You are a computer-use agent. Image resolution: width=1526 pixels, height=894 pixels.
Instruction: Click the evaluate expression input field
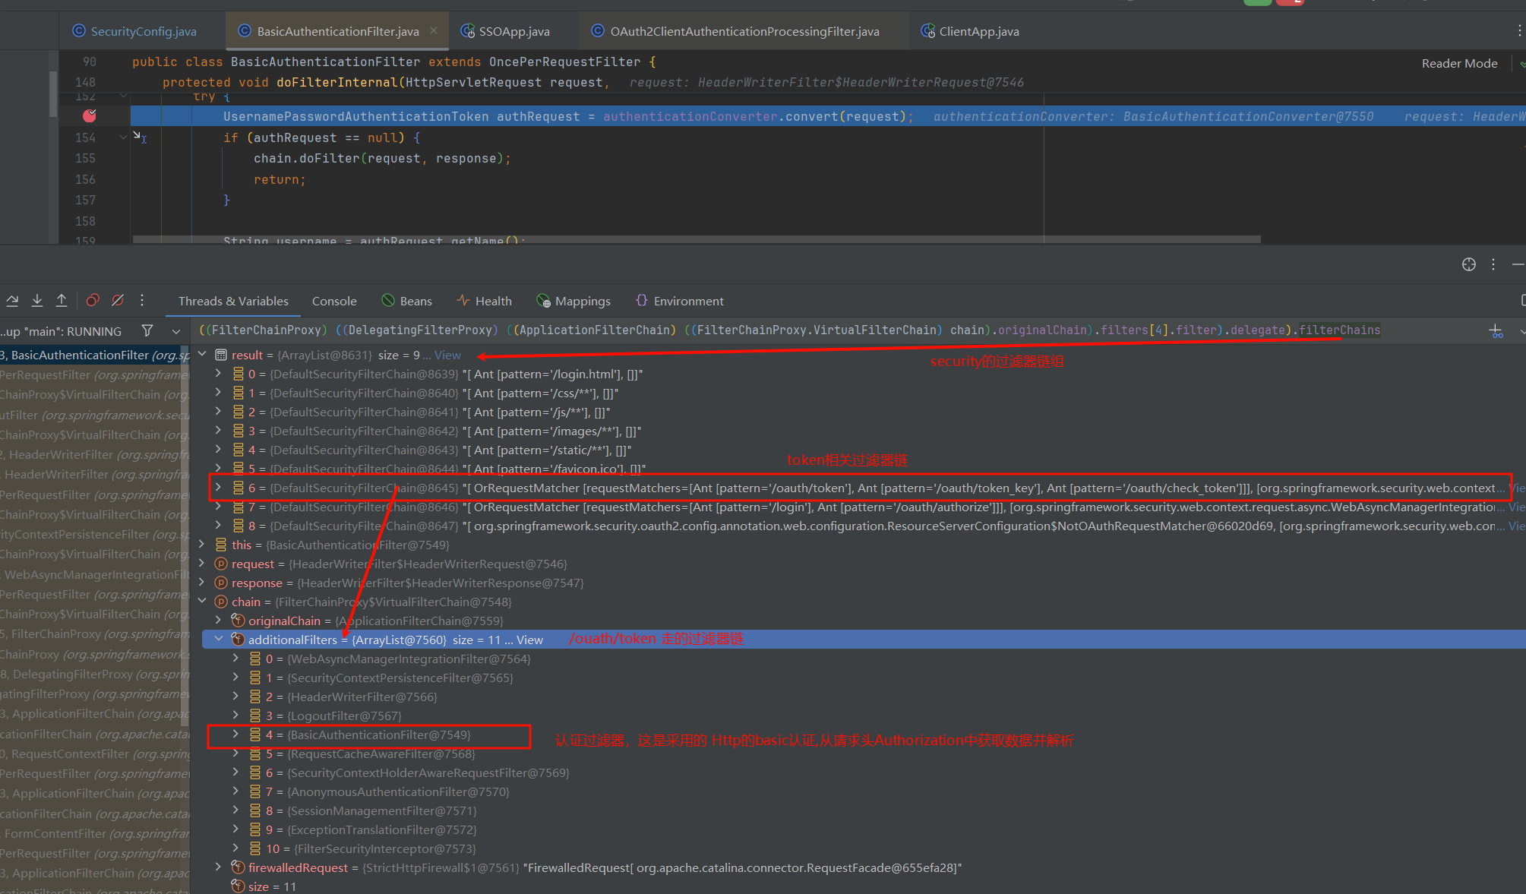(836, 330)
